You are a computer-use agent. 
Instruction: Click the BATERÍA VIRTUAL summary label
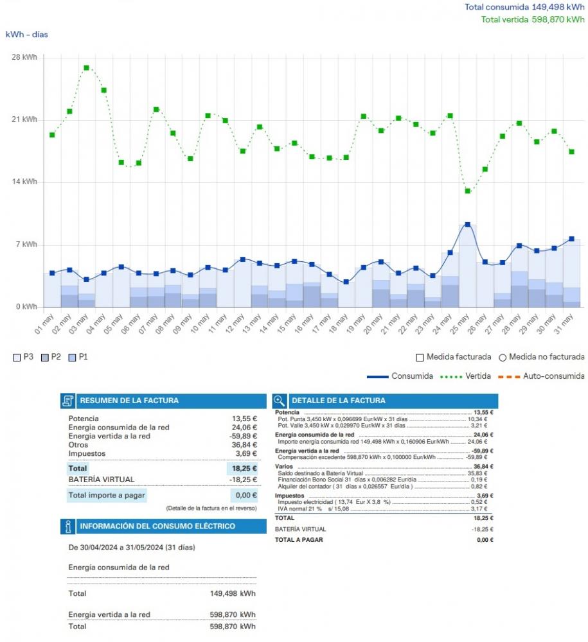[101, 480]
